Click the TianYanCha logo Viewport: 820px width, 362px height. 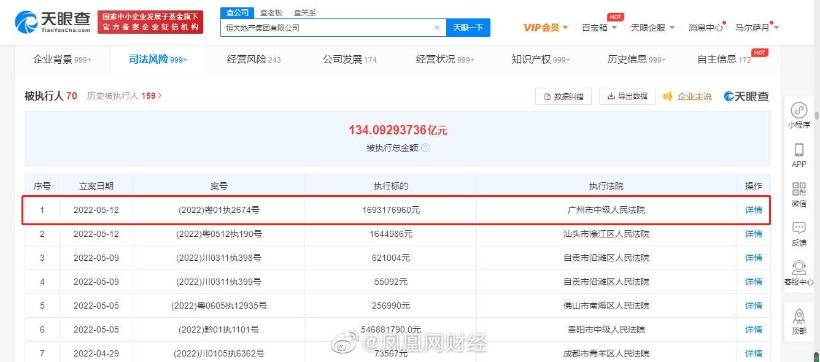(x=53, y=22)
